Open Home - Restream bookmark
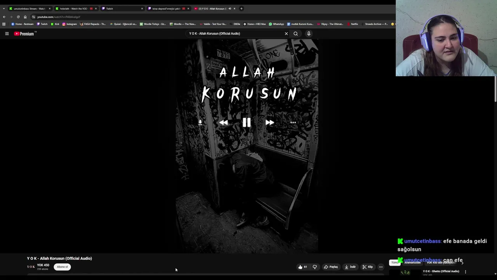Image resolution: width=497 pixels, height=280 pixels. 23,24
